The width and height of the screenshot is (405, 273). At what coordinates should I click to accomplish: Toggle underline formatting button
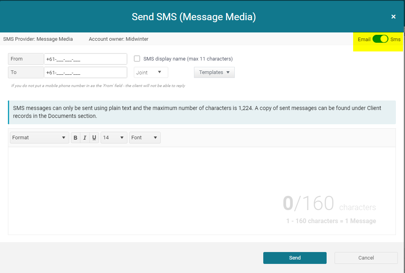tap(94, 138)
